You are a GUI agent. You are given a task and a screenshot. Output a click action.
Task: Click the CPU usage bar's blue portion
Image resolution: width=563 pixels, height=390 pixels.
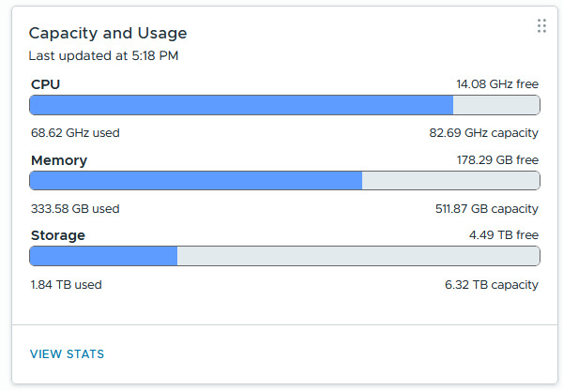point(241,105)
